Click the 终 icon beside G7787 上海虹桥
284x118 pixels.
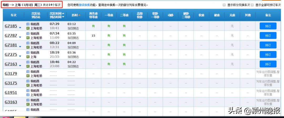pyautogui.click(x=28, y=38)
